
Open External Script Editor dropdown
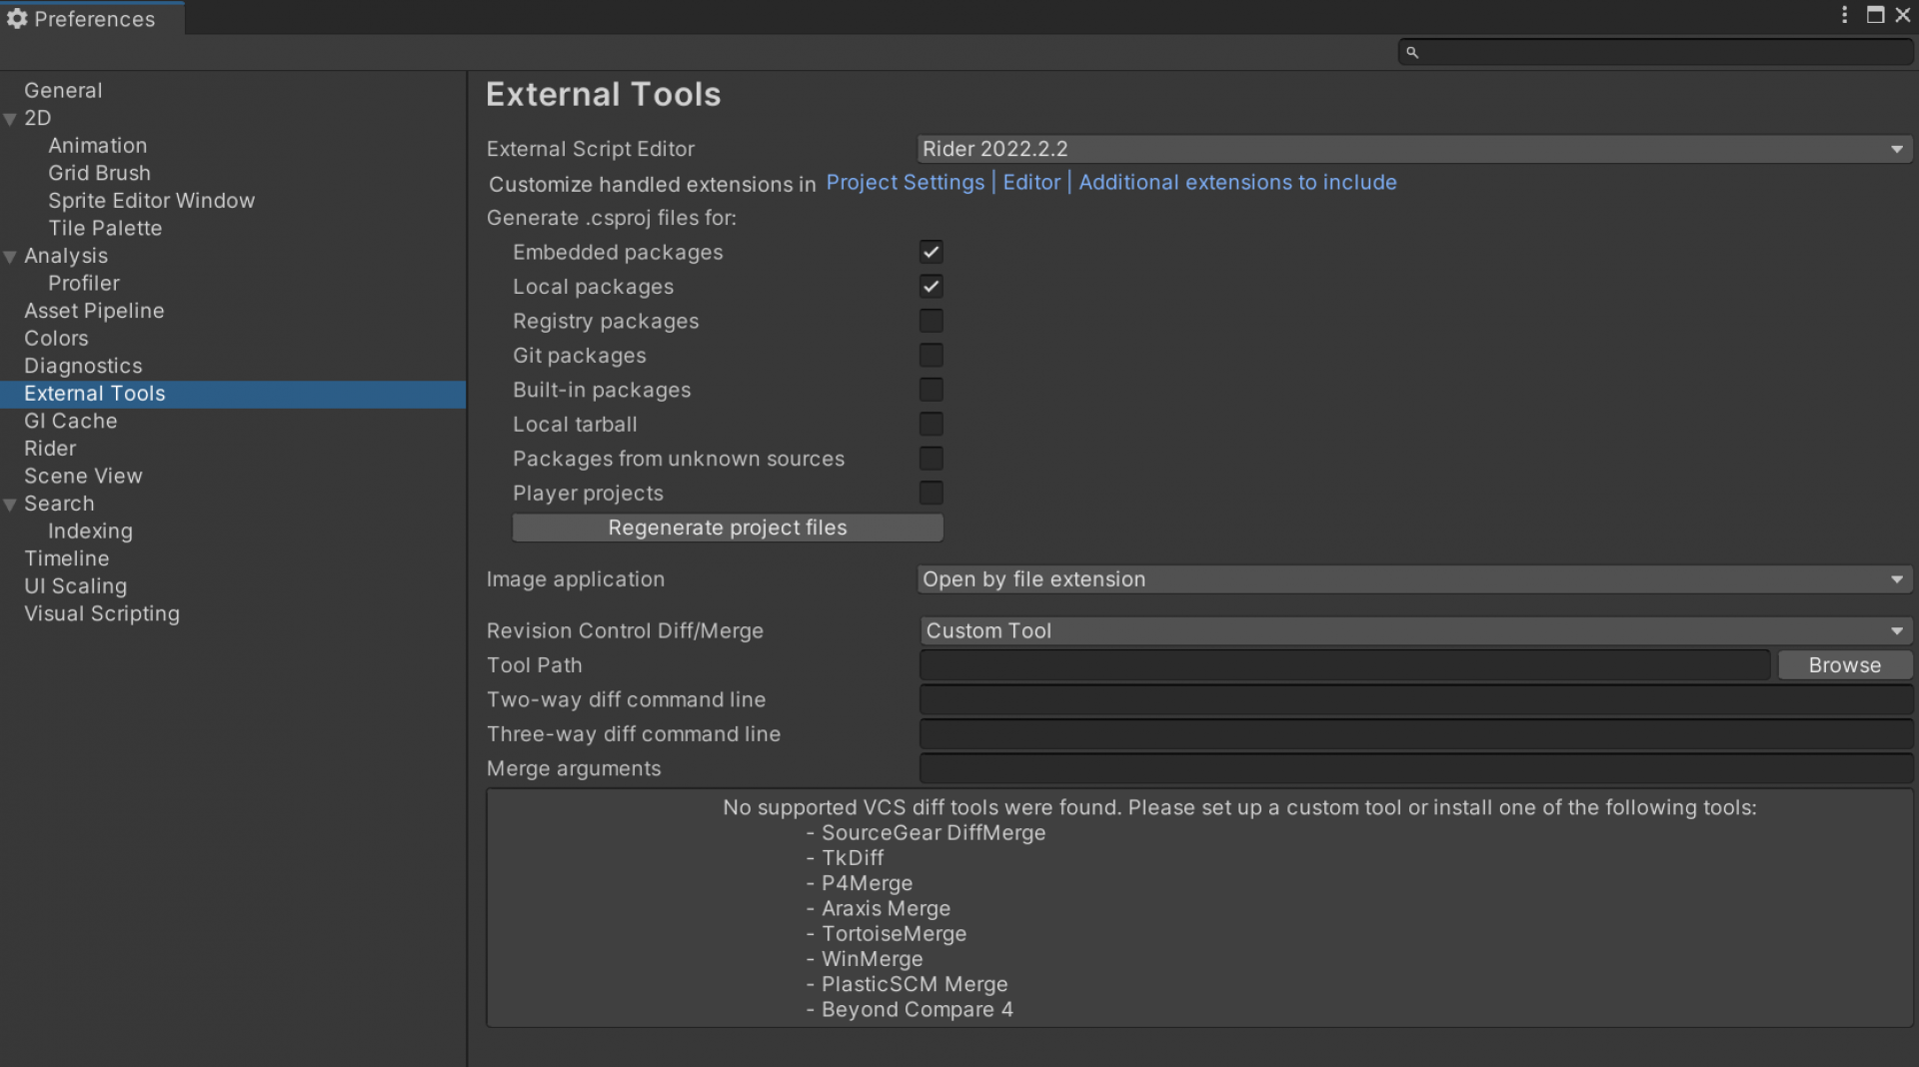click(1414, 149)
